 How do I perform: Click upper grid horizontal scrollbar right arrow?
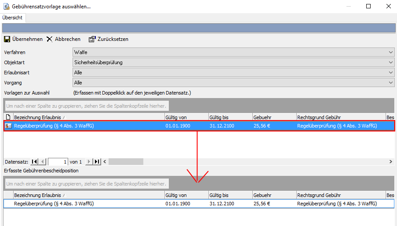(391, 162)
